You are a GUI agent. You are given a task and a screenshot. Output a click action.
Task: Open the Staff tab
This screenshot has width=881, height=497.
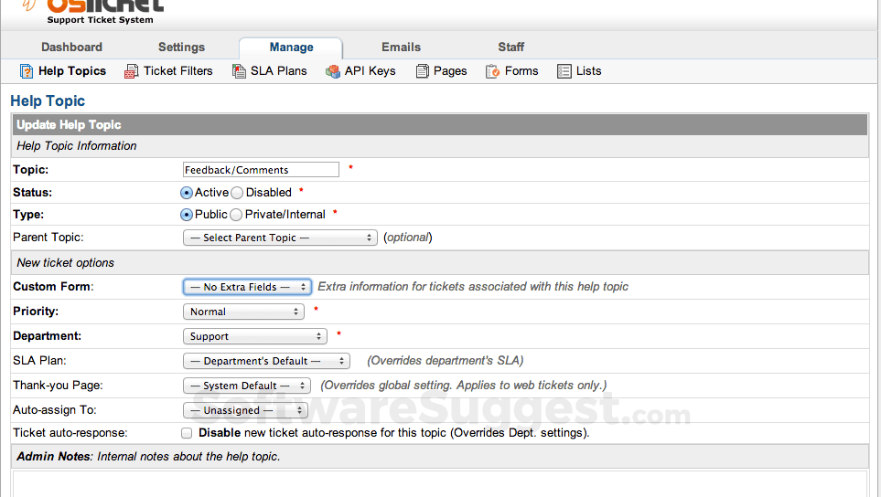(x=511, y=48)
